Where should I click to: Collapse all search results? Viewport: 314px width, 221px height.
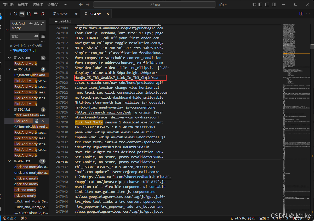point(42,14)
